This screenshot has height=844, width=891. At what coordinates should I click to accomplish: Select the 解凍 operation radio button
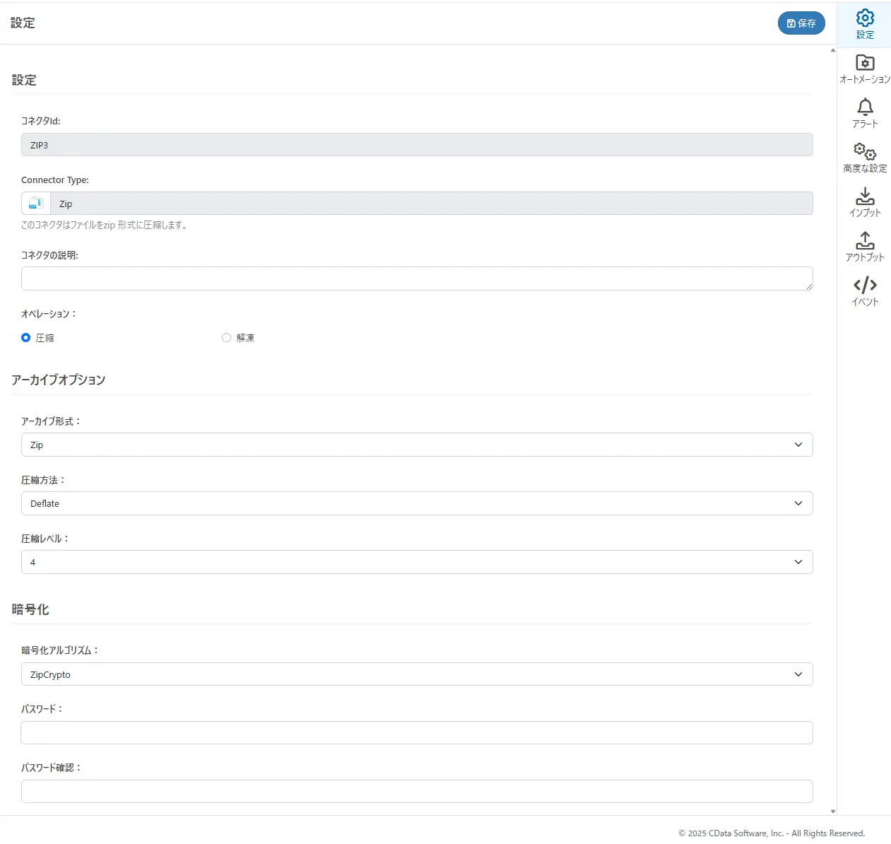click(226, 338)
